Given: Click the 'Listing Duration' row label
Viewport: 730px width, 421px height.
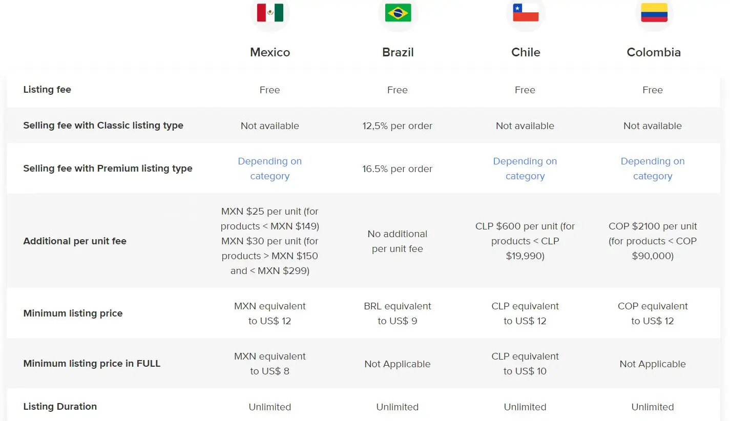Looking at the screenshot, I should click(60, 407).
